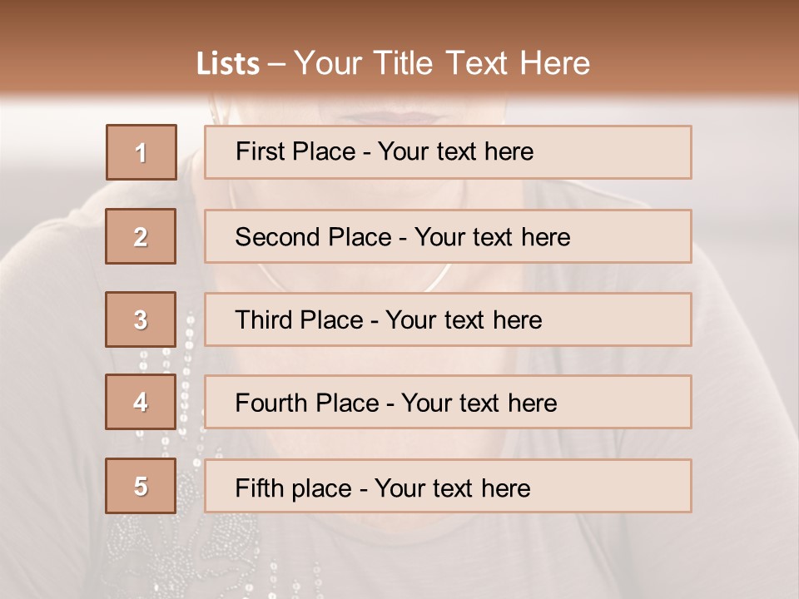Select the number 5 box

click(x=141, y=486)
